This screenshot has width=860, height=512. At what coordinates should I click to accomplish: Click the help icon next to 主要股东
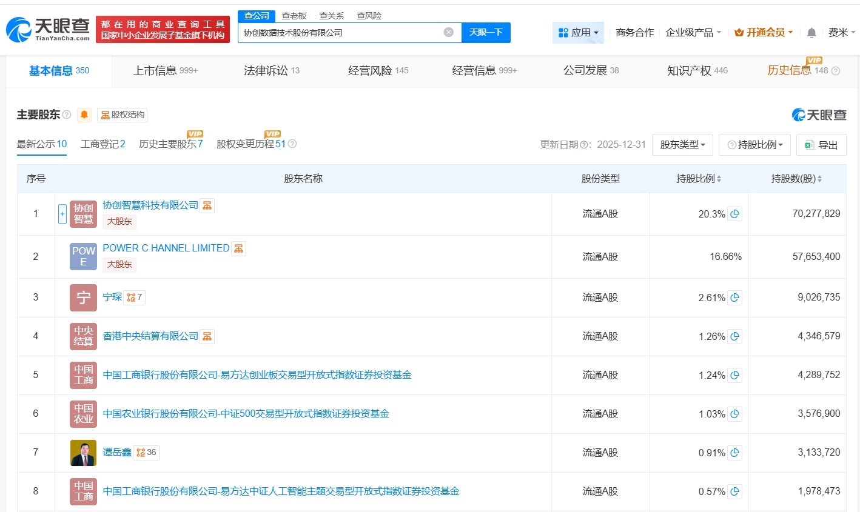tap(67, 115)
